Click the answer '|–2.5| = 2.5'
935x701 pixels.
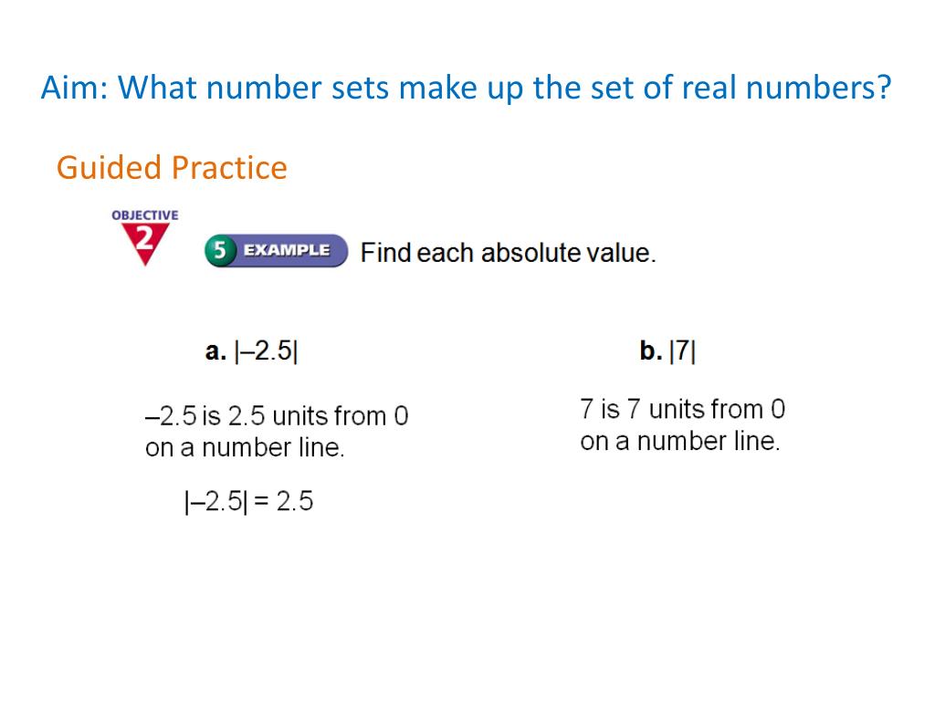coord(248,501)
